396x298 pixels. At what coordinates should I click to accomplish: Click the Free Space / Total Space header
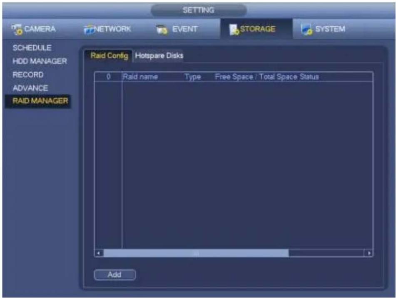click(256, 77)
